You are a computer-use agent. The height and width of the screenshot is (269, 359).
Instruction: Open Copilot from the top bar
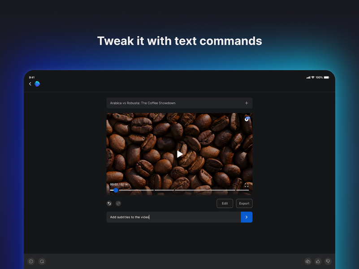[37, 84]
